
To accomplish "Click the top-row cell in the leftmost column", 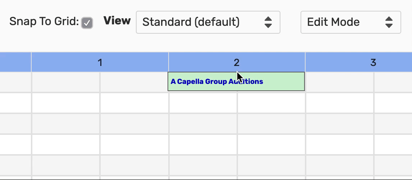I will tap(15, 82).
